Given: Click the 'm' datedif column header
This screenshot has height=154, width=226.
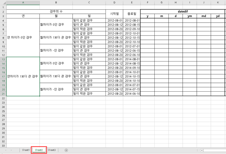Looking at the screenshot, I should click(162, 16).
